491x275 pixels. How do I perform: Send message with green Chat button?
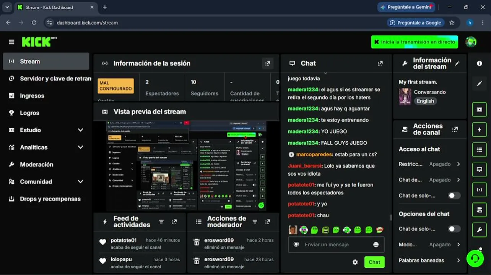pos(374,262)
